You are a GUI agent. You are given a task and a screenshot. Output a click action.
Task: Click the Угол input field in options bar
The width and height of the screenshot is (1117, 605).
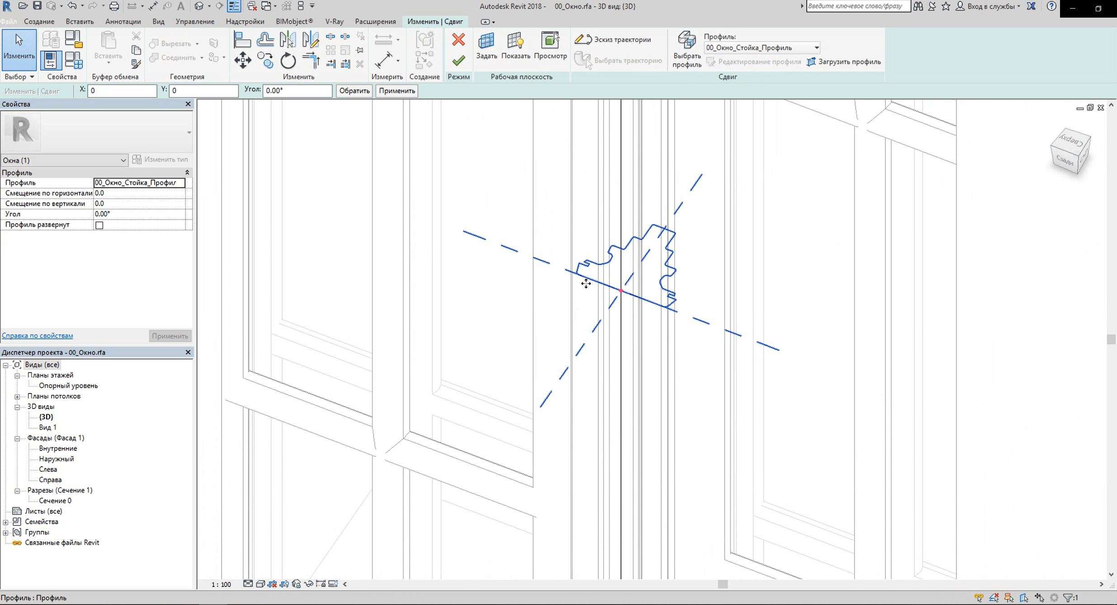[x=297, y=91]
